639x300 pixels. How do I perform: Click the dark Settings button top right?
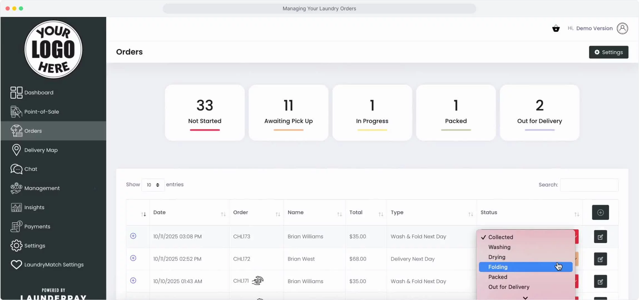tap(608, 52)
